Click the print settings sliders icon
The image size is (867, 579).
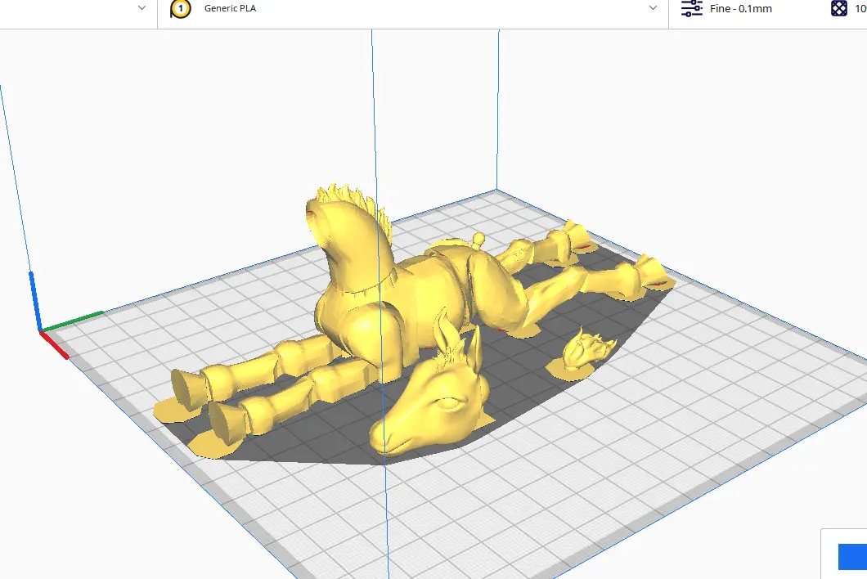click(x=691, y=8)
